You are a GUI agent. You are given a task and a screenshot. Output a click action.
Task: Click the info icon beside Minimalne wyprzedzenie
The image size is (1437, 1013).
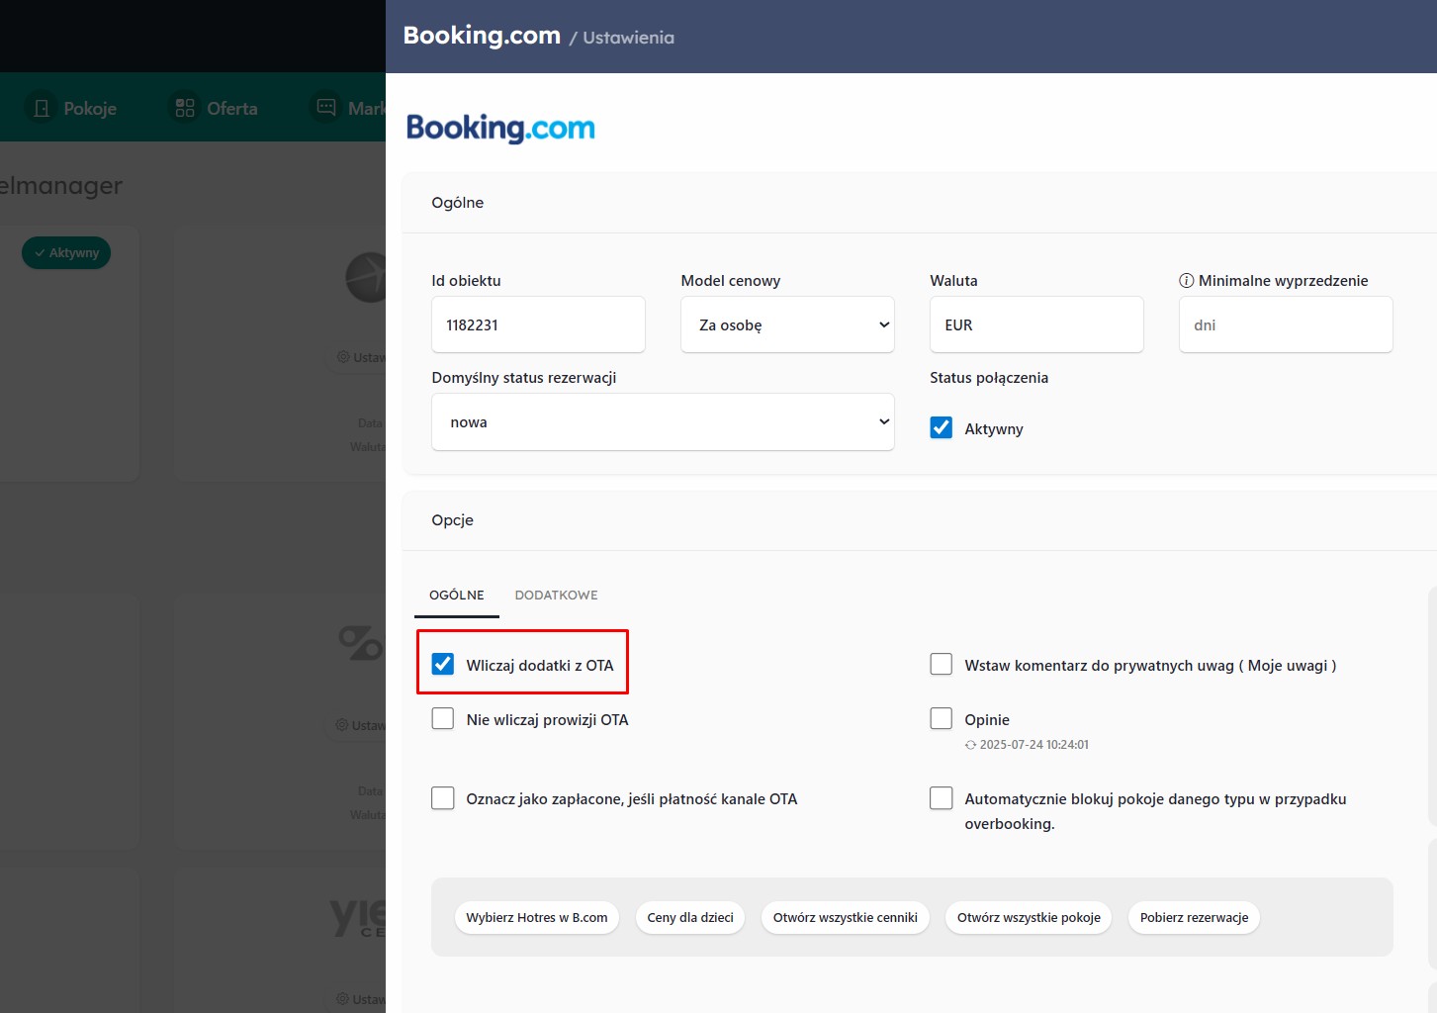tap(1186, 281)
